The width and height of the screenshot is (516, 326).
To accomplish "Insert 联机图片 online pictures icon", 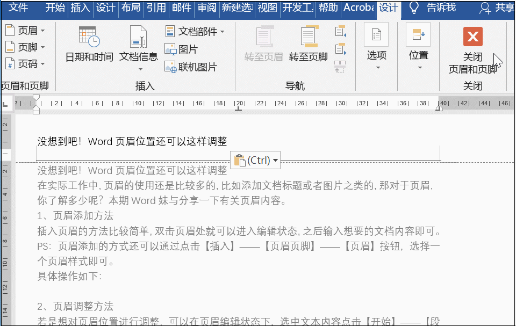I will click(170, 67).
